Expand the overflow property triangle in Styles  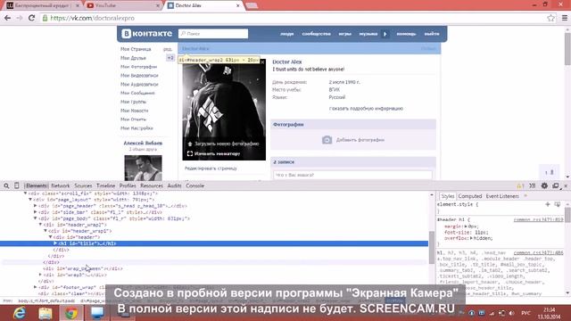click(x=471, y=238)
